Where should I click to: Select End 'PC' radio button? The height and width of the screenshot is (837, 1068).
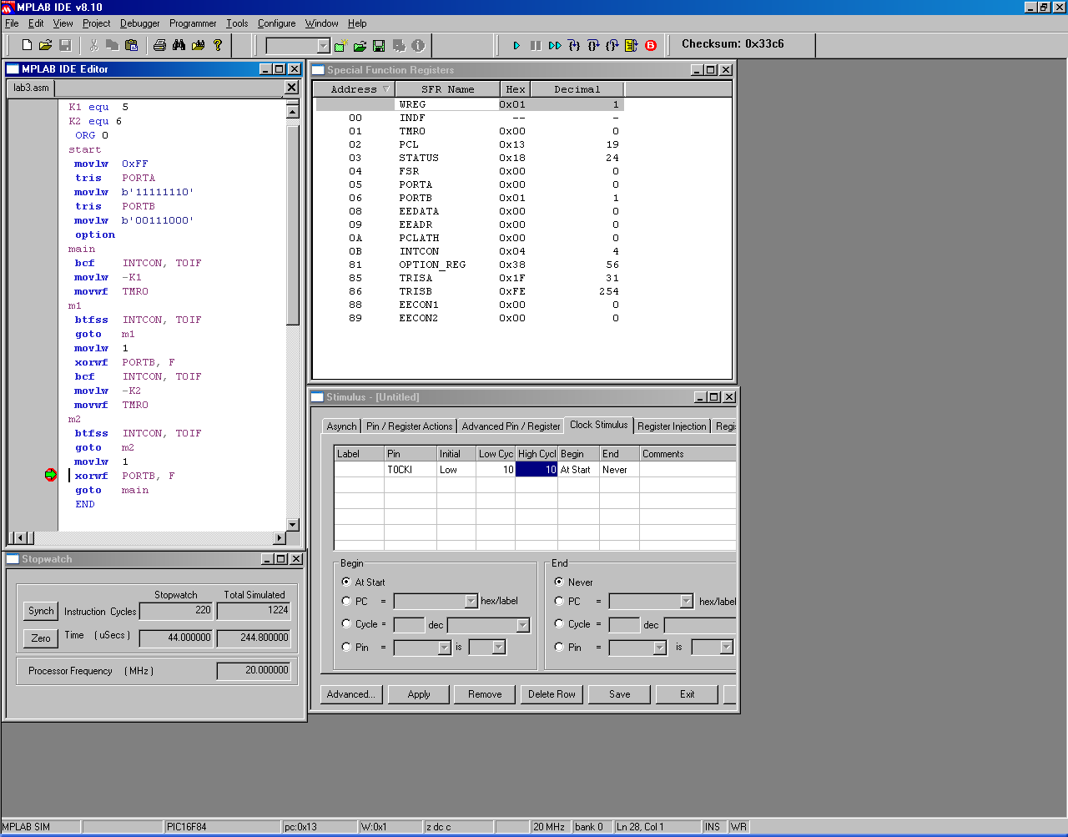click(559, 601)
